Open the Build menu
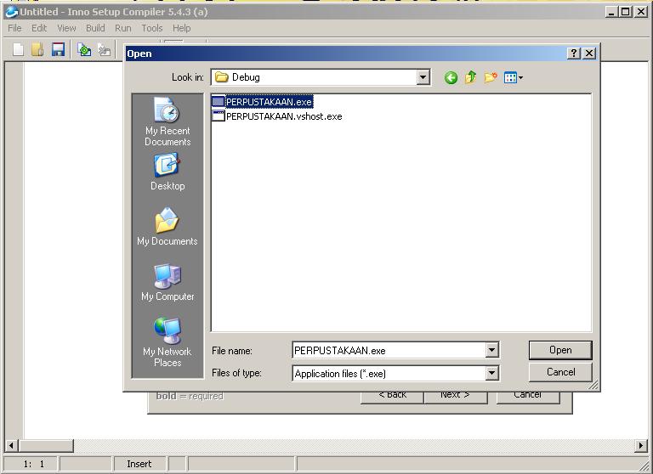 [95, 28]
